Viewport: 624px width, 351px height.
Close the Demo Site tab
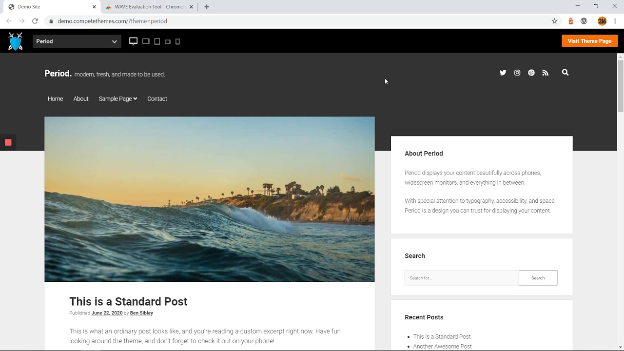[94, 7]
